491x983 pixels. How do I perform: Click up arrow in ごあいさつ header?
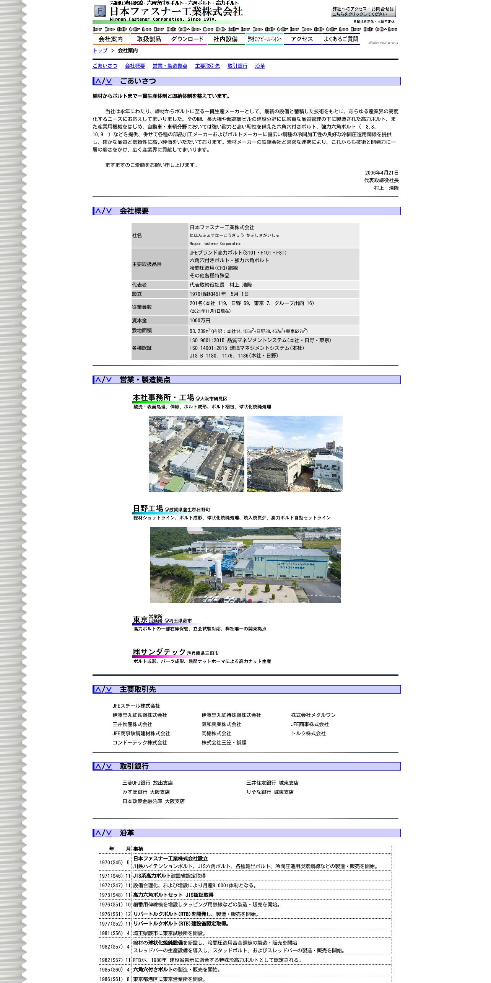[x=98, y=81]
